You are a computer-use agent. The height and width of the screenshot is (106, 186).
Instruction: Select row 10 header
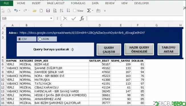coord(3,80)
